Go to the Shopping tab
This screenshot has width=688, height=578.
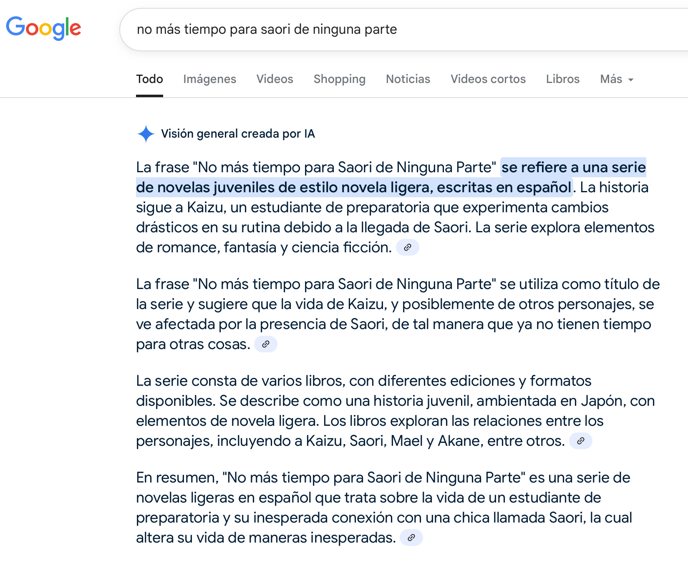[339, 79]
